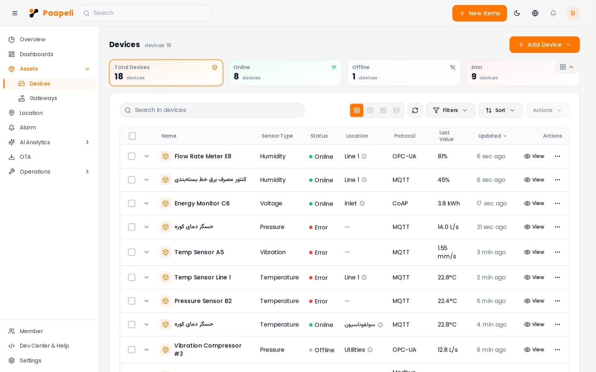Viewport: 596px width, 372px height.
Task: Show location info icon beside Inlet
Action: 362,203
